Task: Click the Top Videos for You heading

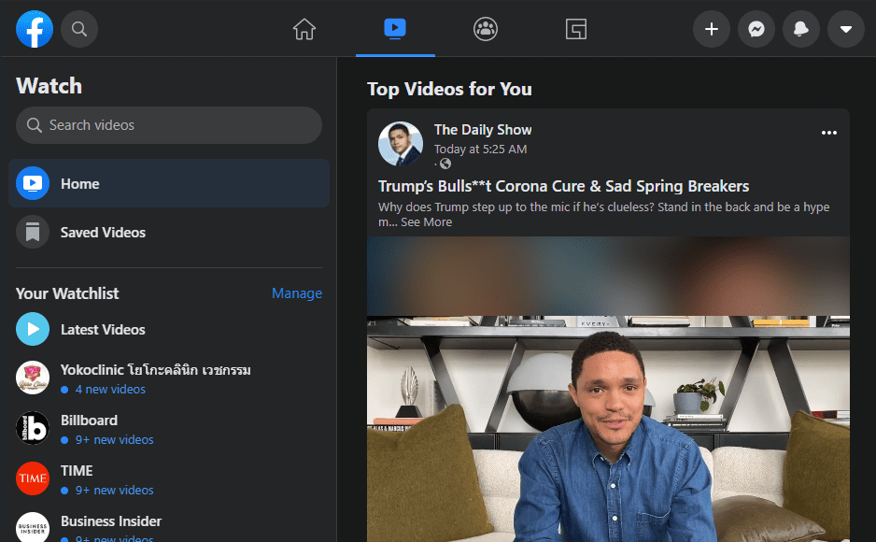Action: [449, 89]
